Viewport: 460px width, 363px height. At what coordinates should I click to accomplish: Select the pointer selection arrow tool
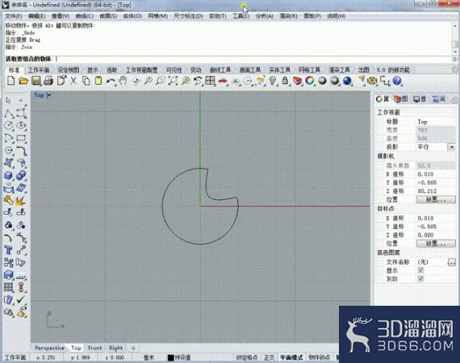(9, 100)
